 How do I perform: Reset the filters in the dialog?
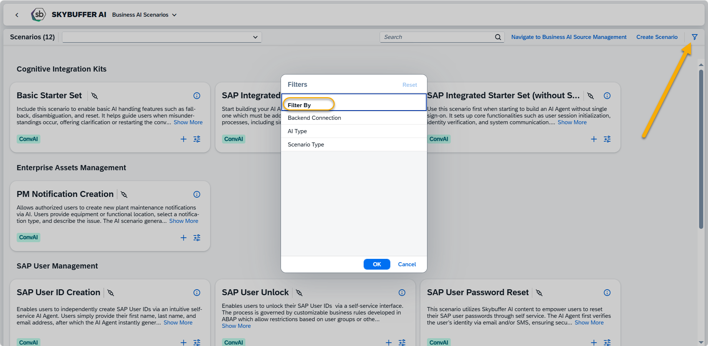click(x=410, y=85)
